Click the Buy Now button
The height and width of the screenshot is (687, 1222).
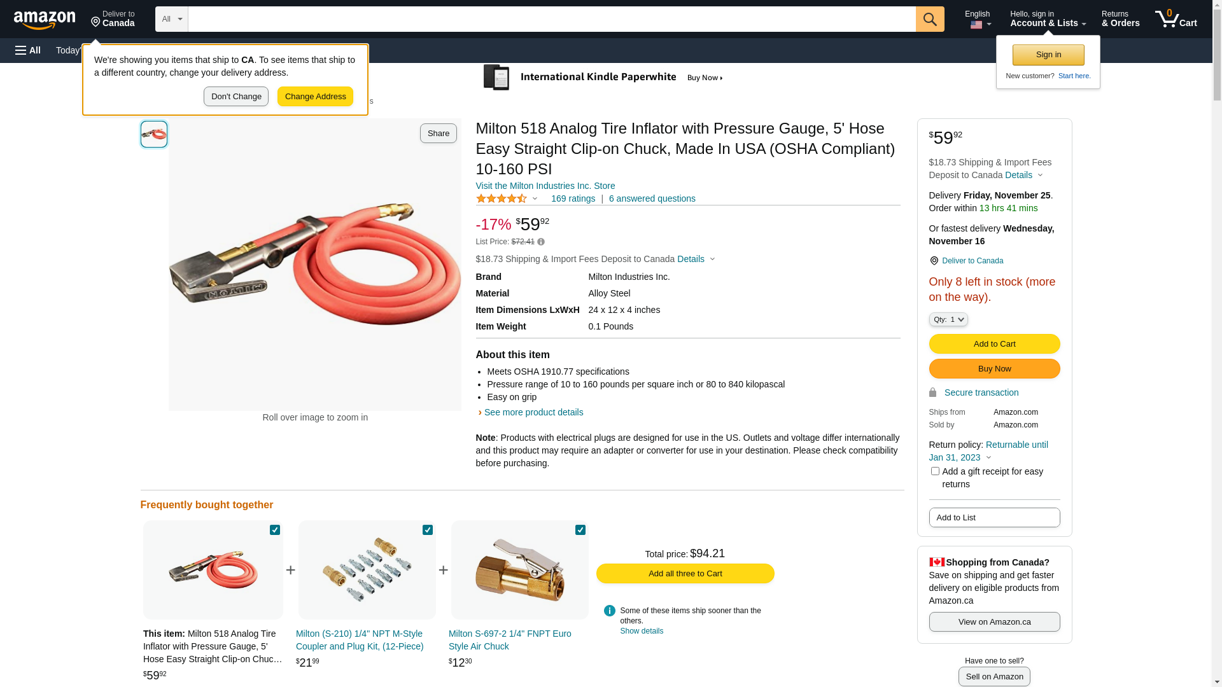coord(994,369)
